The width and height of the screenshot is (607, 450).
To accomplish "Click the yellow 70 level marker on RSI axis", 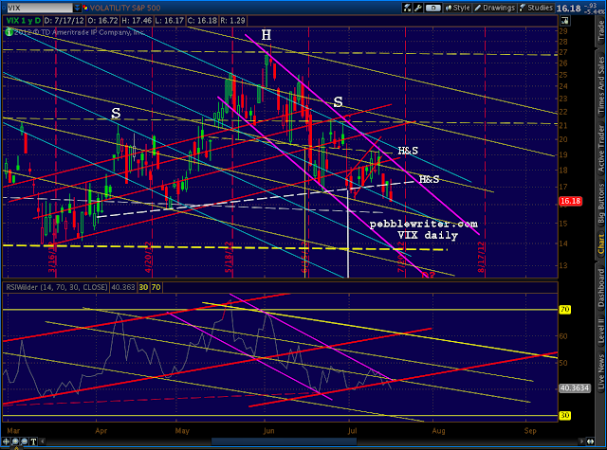I will [x=565, y=309].
